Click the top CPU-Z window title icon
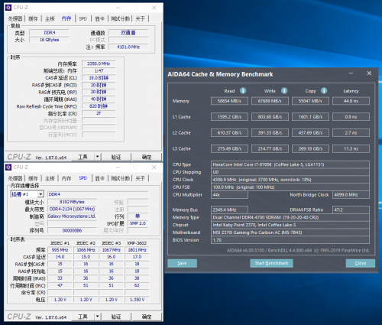The height and width of the screenshot is (325, 382). 8,8
